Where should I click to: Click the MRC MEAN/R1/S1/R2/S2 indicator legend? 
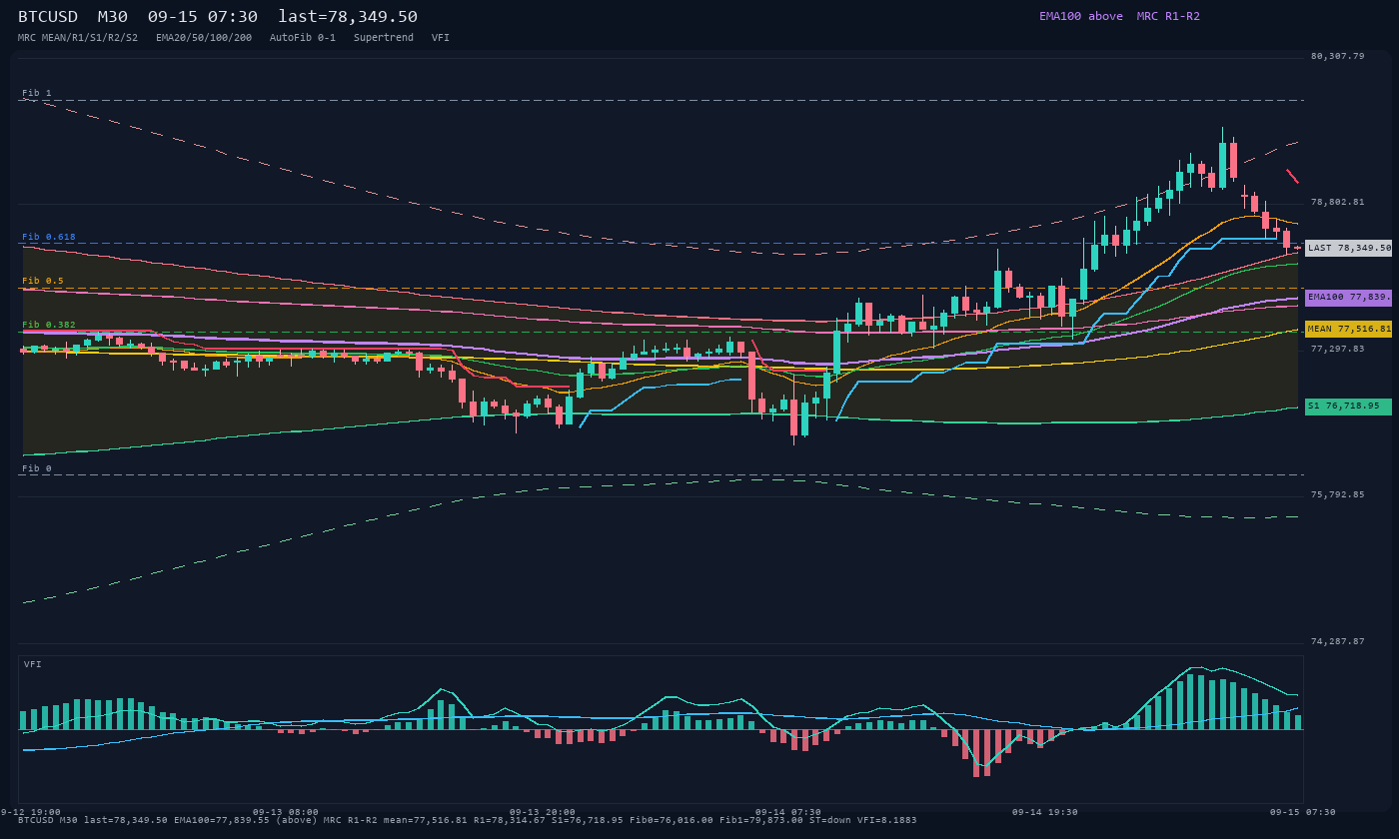(78, 37)
